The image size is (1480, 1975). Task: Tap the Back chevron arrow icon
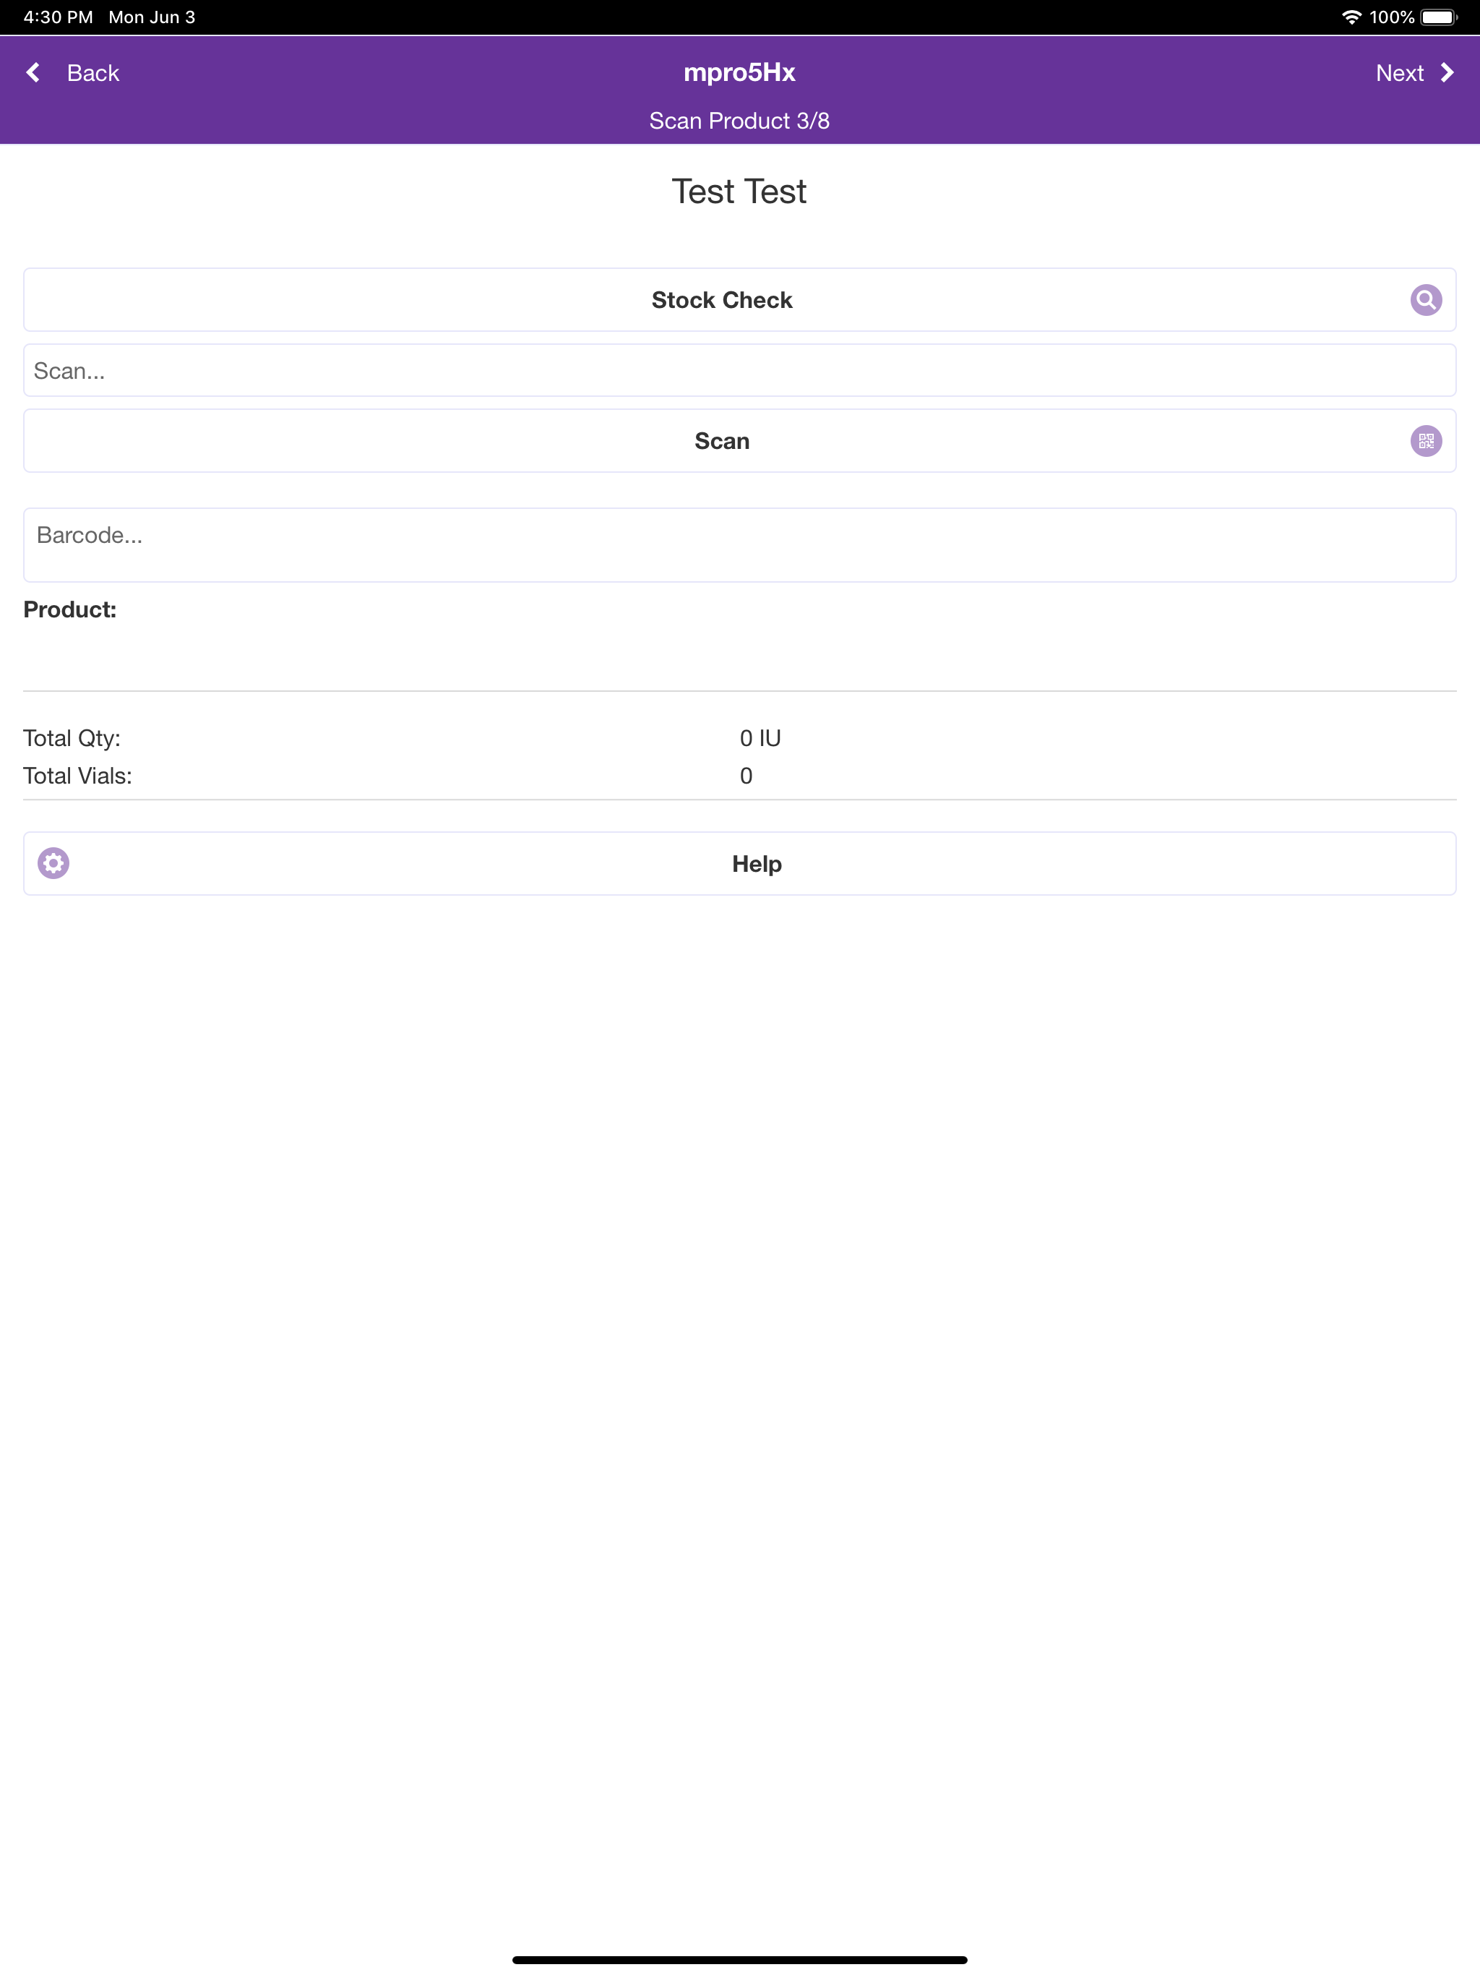33,72
